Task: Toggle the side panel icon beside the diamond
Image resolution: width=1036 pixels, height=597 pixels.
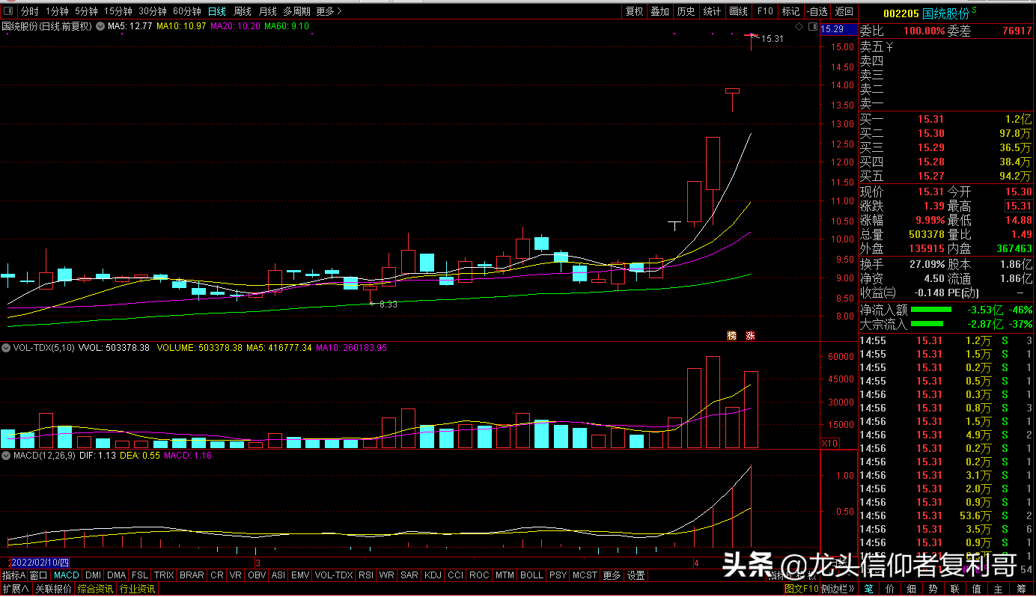Action: pos(811,27)
